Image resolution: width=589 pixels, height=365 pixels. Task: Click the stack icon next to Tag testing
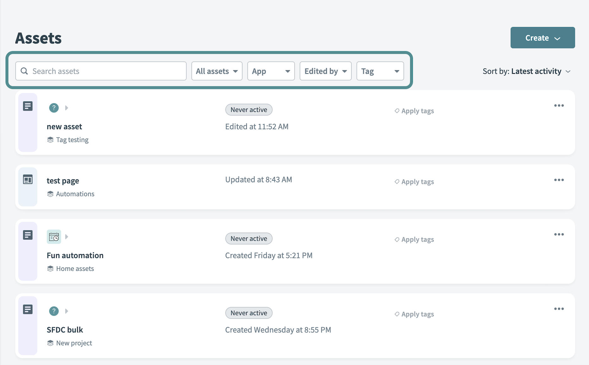(50, 139)
